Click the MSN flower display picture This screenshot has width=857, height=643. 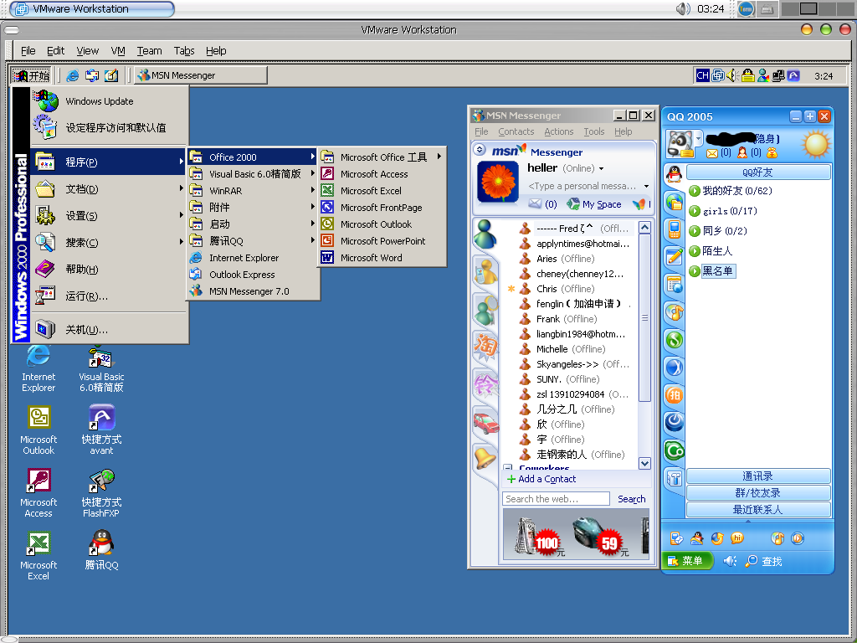click(497, 182)
